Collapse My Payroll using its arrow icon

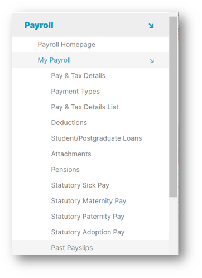pyautogui.click(x=152, y=61)
